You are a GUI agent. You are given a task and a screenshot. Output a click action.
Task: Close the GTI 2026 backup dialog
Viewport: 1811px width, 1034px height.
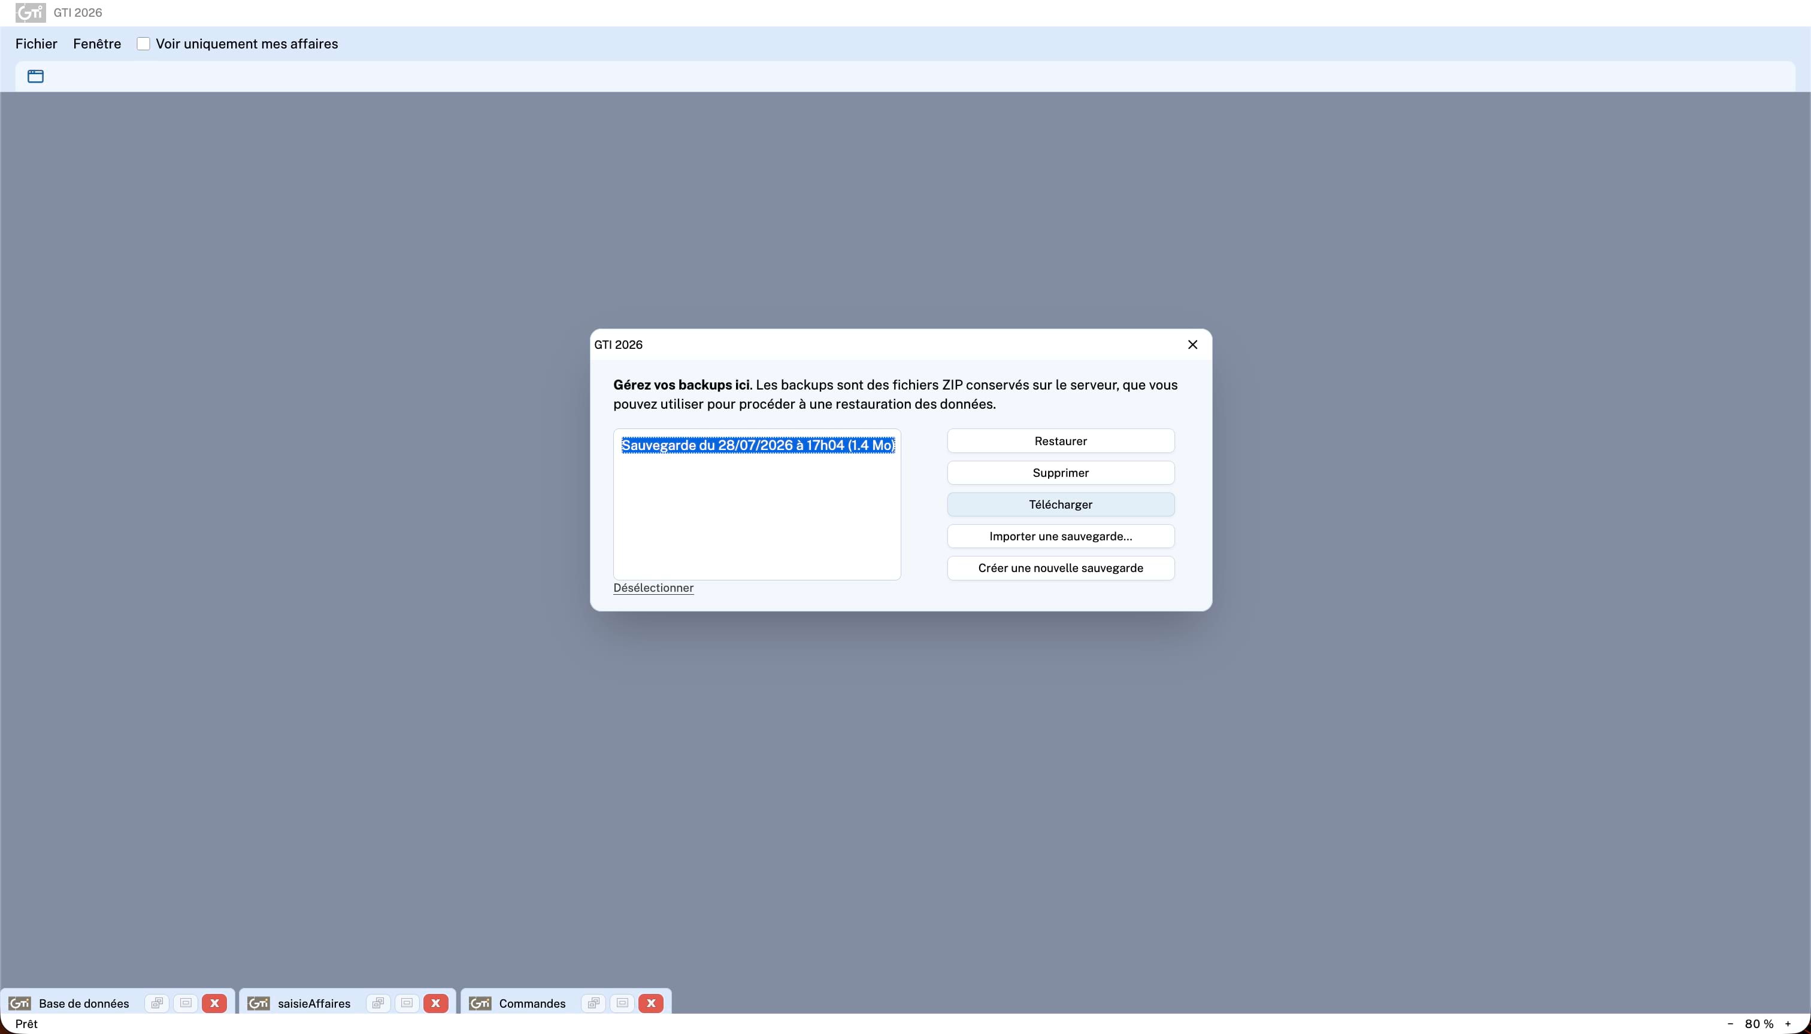click(1192, 345)
